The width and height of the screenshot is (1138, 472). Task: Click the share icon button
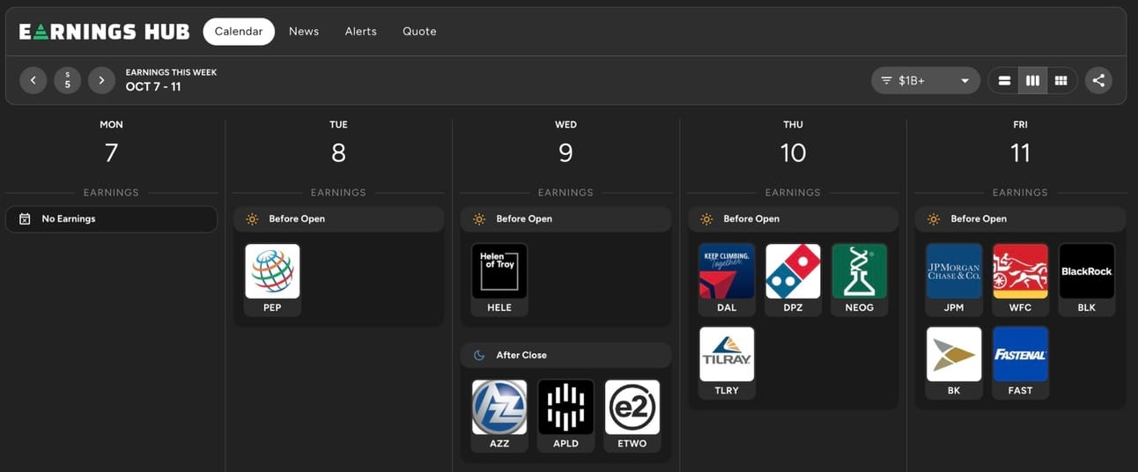coord(1098,80)
